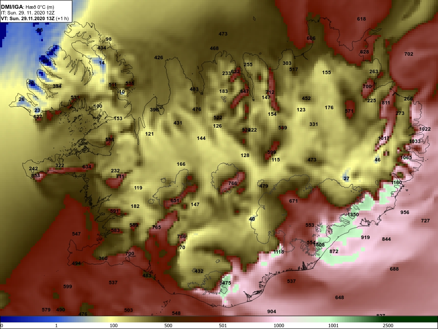438x329 pixels.
Task: Click the map value "1033"
Action: [415, 141]
